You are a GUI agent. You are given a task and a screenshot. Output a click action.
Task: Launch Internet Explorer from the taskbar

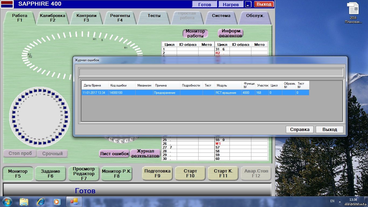pos(41,201)
